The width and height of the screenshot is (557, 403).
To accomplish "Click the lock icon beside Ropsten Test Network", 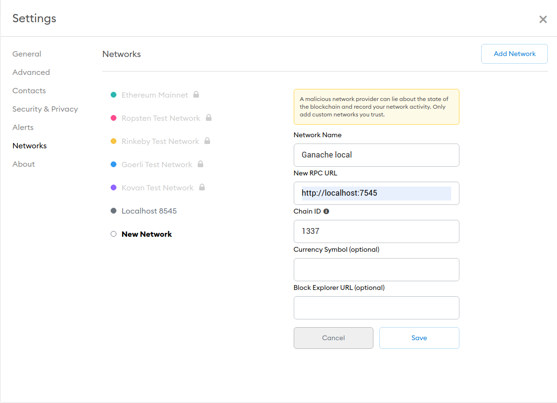I will point(209,117).
